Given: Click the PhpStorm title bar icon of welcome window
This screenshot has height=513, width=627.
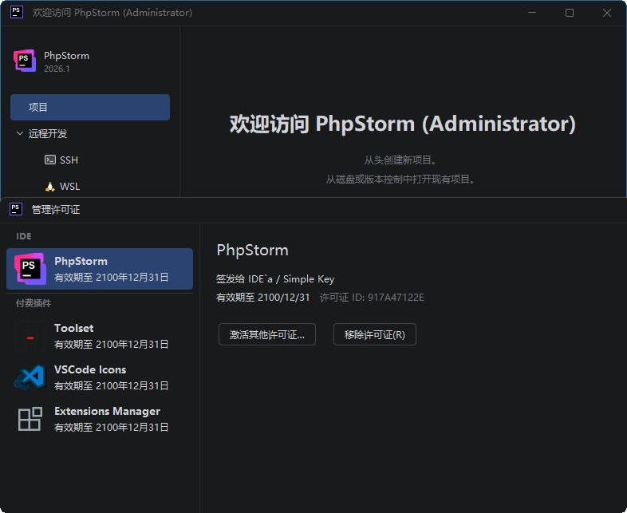Looking at the screenshot, I should click(x=17, y=12).
